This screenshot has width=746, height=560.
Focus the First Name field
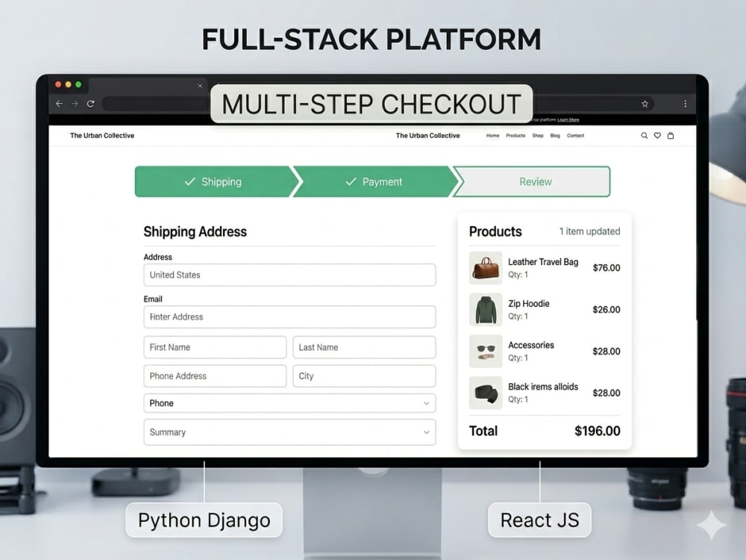[215, 347]
